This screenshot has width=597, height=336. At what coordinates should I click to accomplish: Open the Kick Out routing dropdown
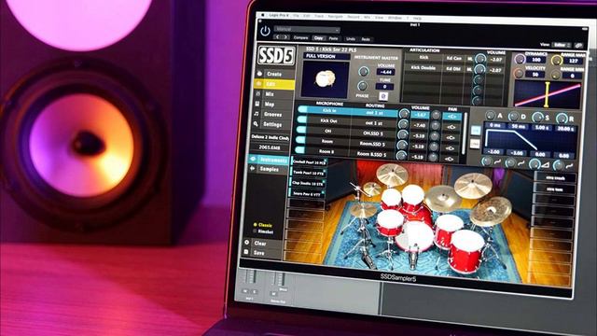point(375,123)
